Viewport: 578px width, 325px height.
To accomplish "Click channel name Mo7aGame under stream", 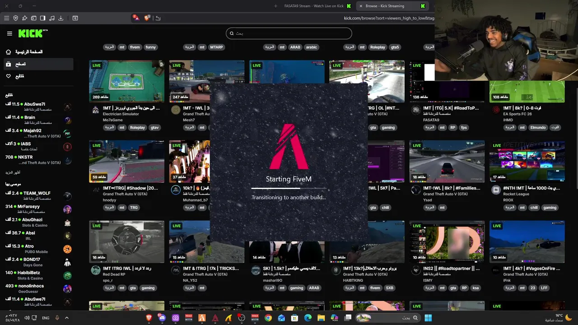I will tap(112, 120).
